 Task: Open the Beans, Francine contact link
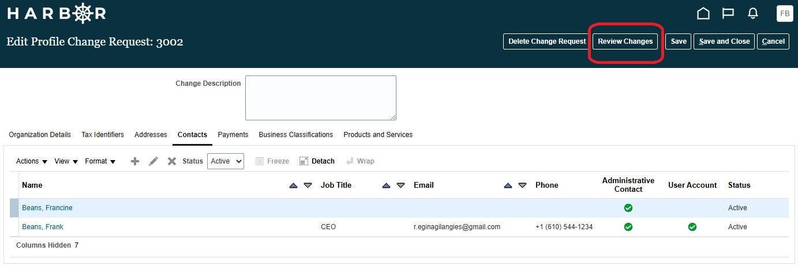tap(47, 208)
